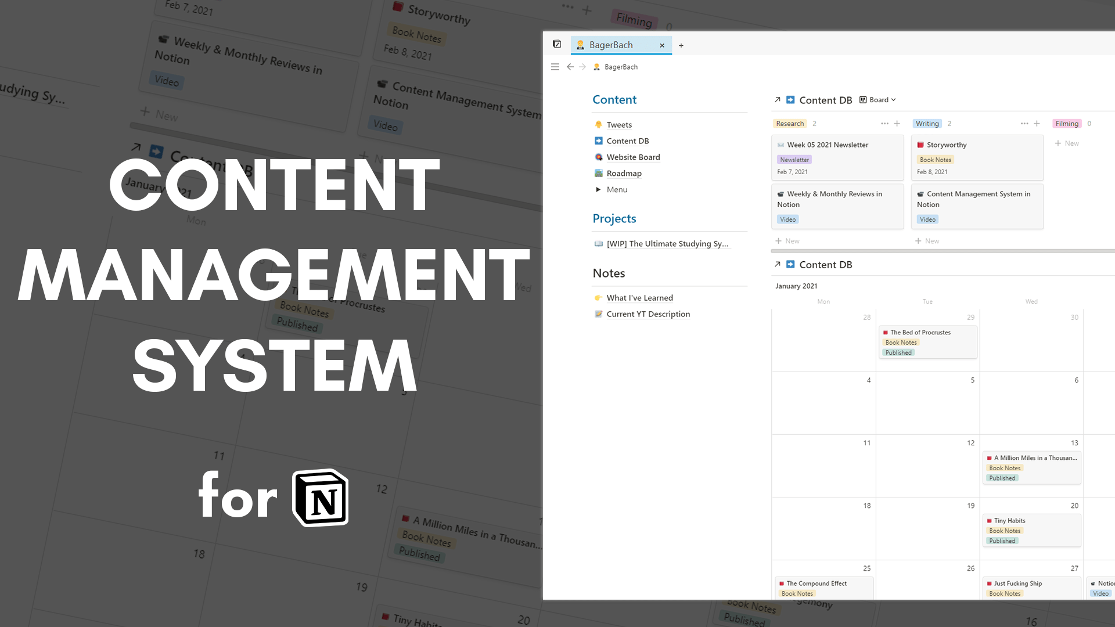Viewport: 1115px width, 627px height.
Task: Open the What I've Learned note
Action: (x=639, y=298)
